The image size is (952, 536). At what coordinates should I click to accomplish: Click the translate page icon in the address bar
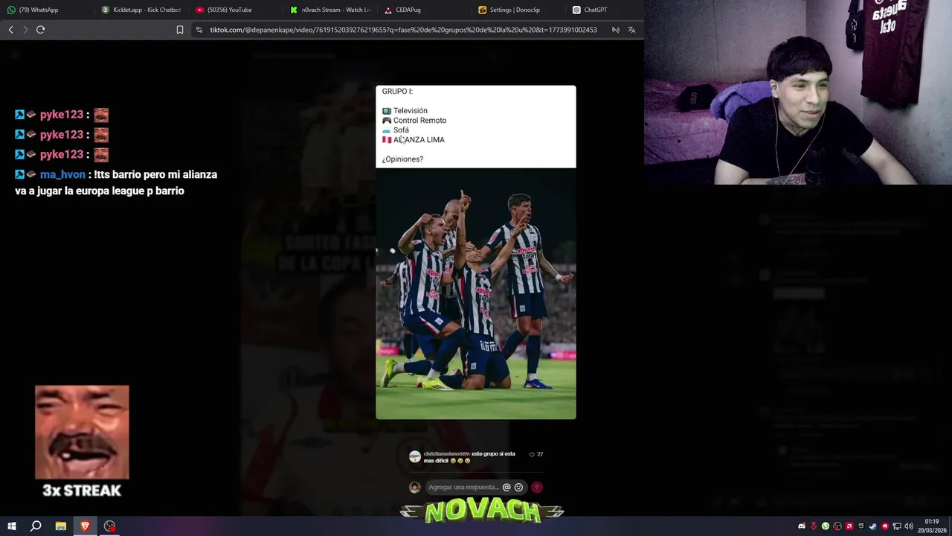631,30
